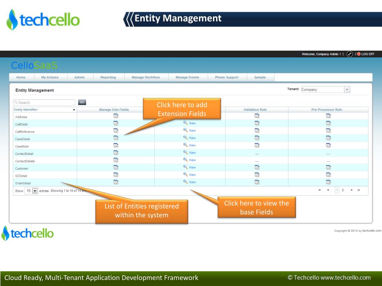Screen dimensions: 382x286
Task: Go to previous page of entities
Action: 328,190
